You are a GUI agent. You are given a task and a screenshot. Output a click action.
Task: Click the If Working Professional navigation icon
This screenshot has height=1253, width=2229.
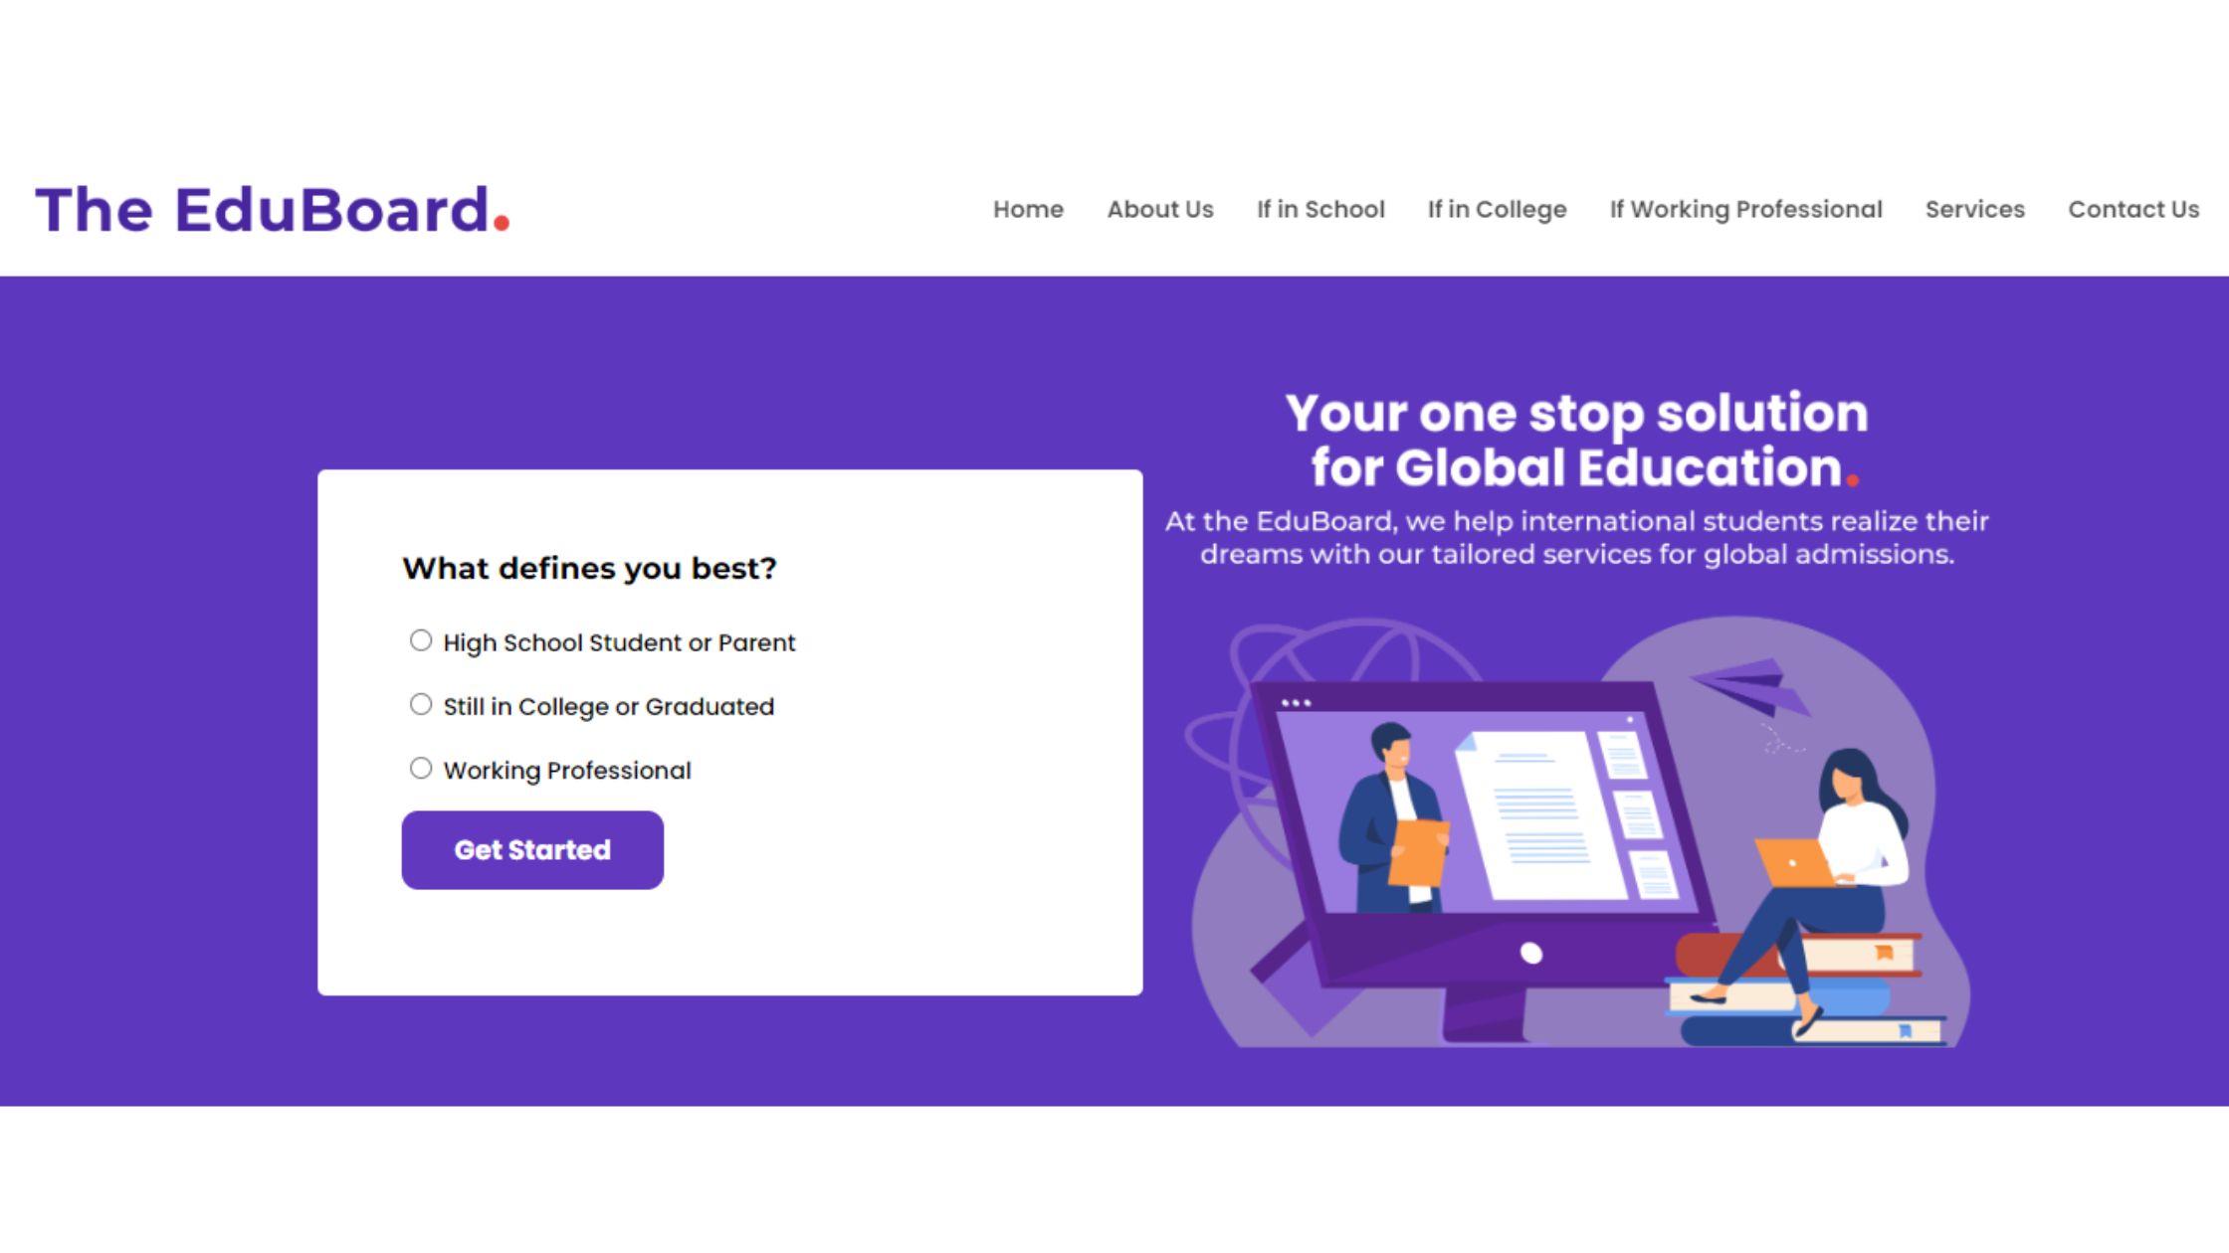pos(1745,210)
